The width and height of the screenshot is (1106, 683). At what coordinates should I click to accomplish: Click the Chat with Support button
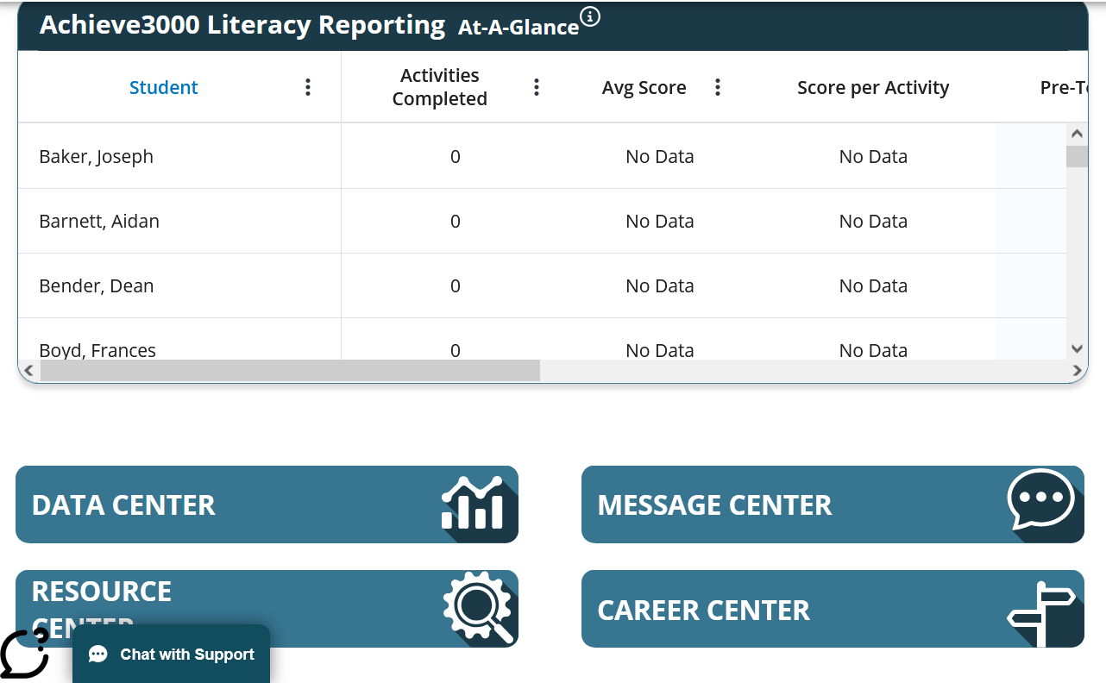[172, 655]
